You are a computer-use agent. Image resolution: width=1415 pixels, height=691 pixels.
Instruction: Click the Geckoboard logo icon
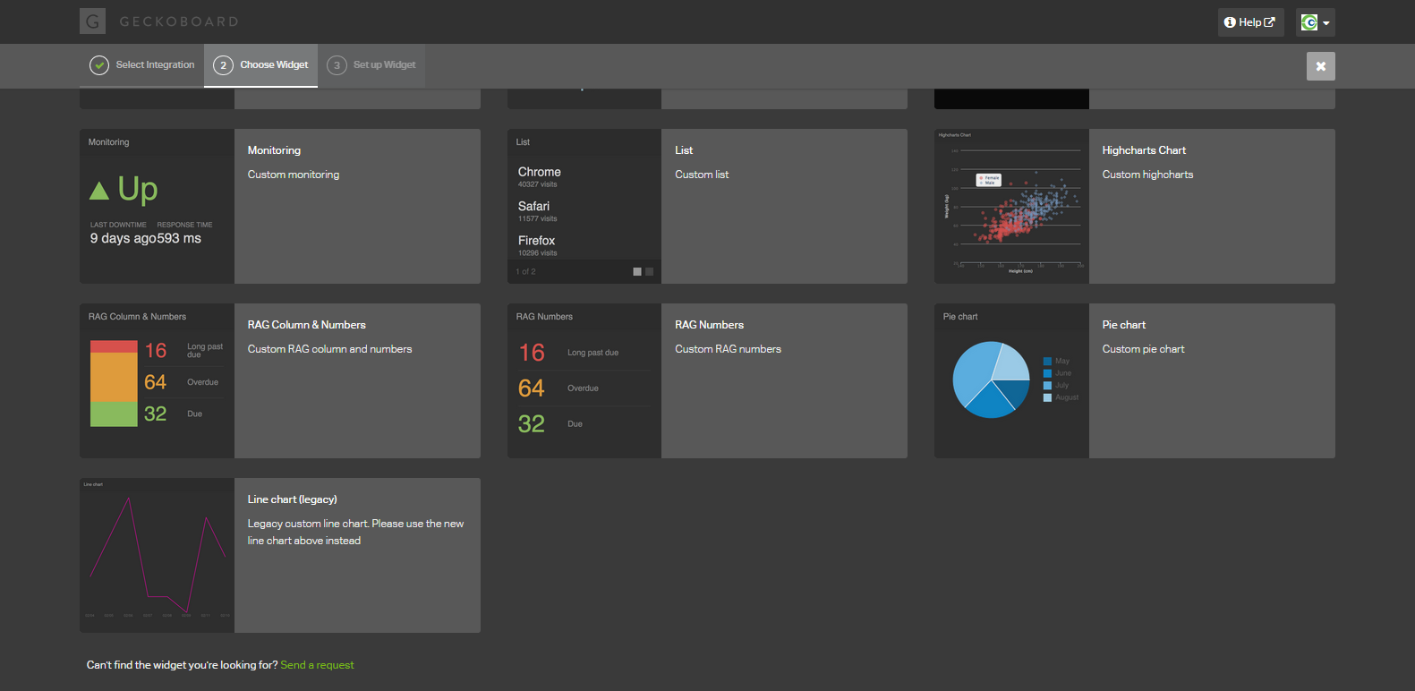[x=92, y=21]
